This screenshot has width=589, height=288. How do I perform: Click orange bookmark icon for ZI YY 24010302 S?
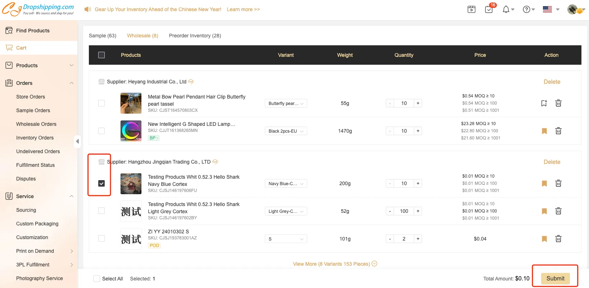(x=544, y=239)
